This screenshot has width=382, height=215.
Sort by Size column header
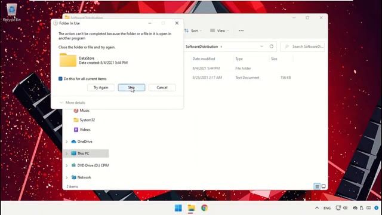[274, 59]
